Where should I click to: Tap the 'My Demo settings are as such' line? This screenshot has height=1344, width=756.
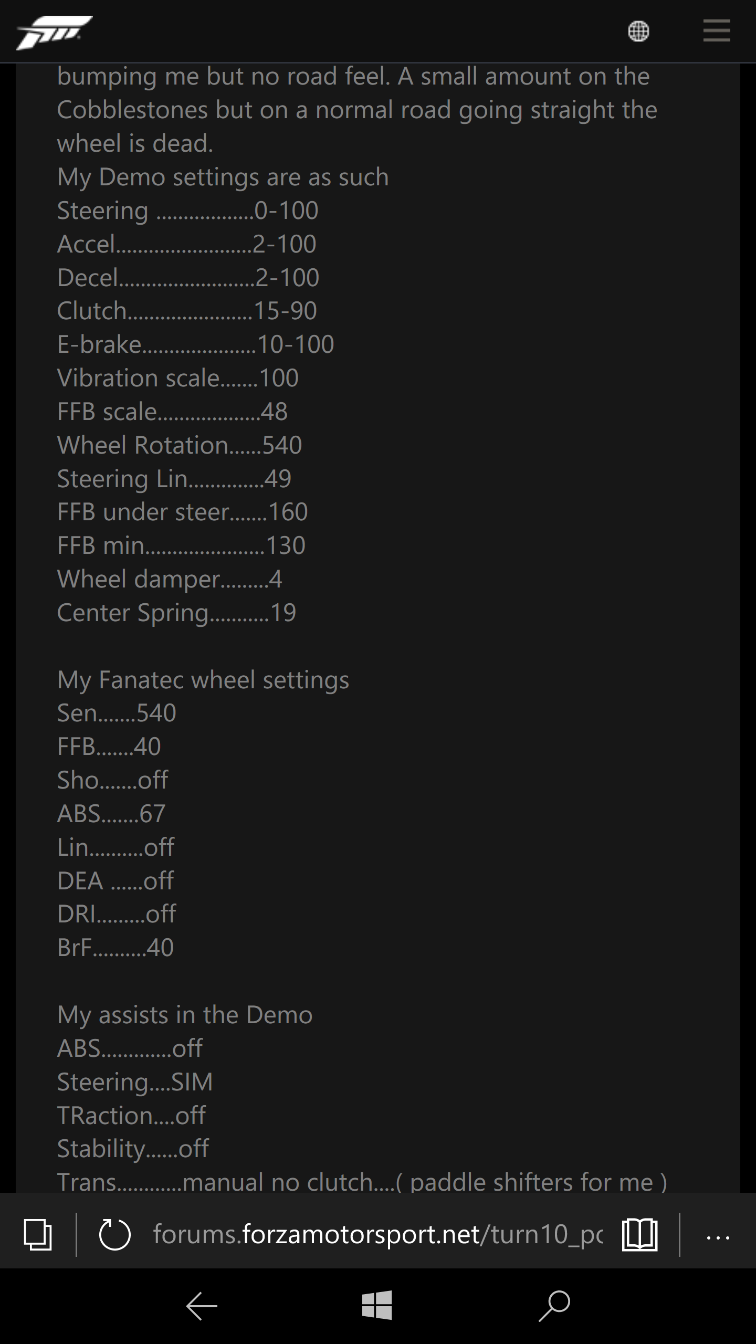[223, 177]
